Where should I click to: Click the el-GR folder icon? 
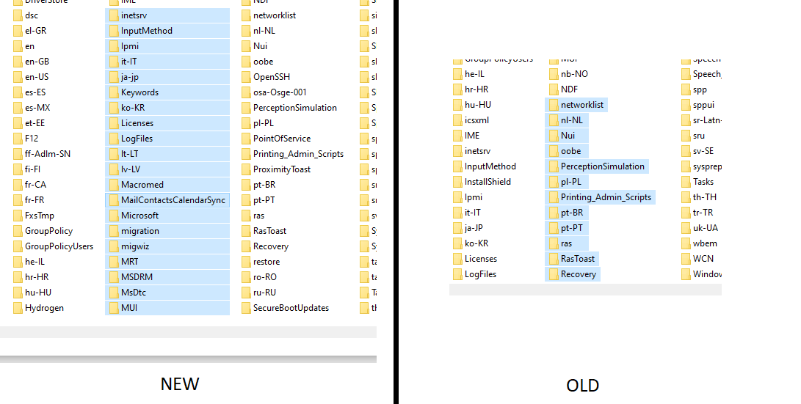point(18,31)
